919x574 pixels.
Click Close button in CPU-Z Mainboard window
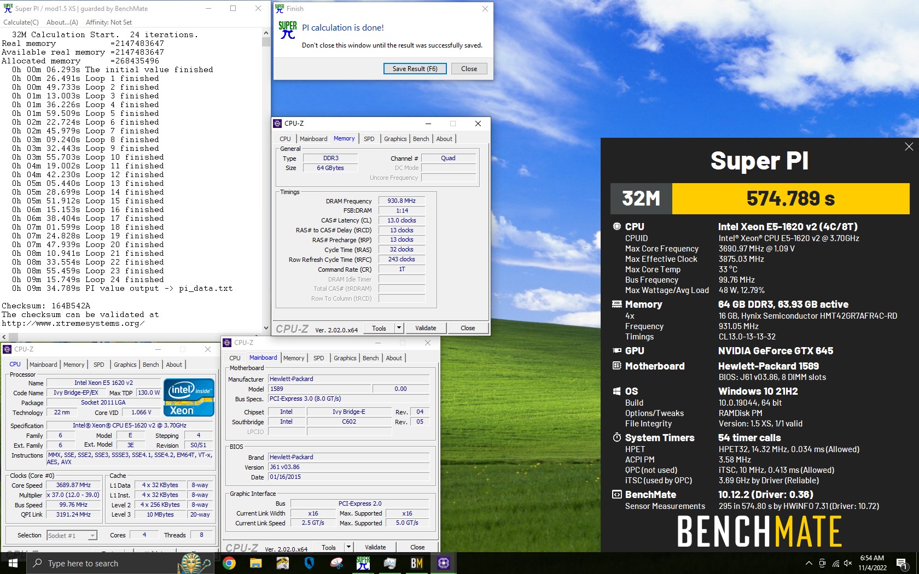coord(417,547)
